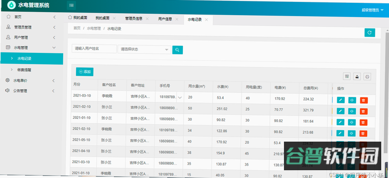The image size is (389, 178).
Task: Close the 用户信息 tab
Action: tap(177, 19)
